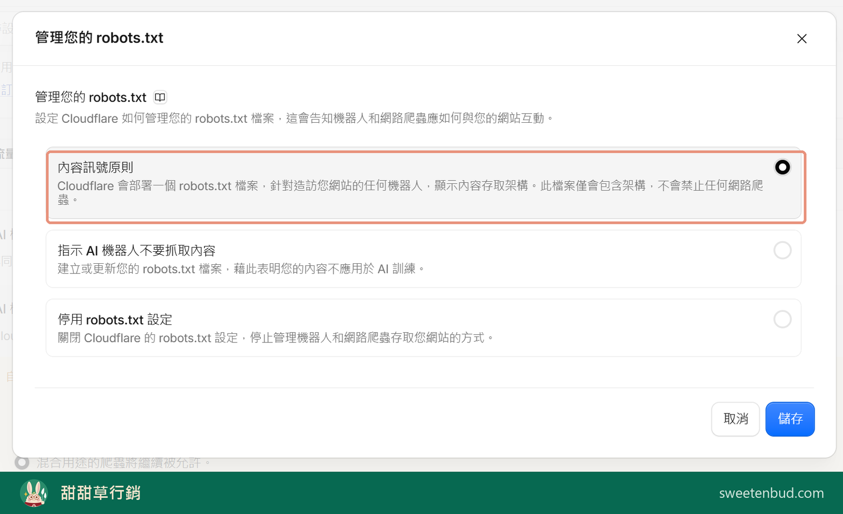The width and height of the screenshot is (843, 514).
Task: Click the description 關閉 Cloudflare 的 robots.txt 設定
Action: (x=276, y=338)
